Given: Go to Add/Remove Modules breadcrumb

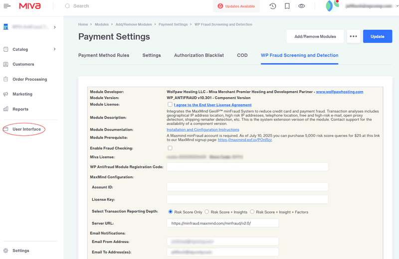Looking at the screenshot, I should [134, 24].
